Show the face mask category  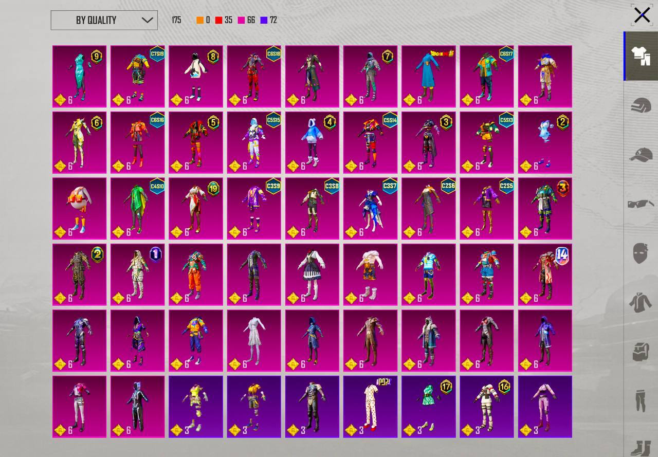coord(641,253)
